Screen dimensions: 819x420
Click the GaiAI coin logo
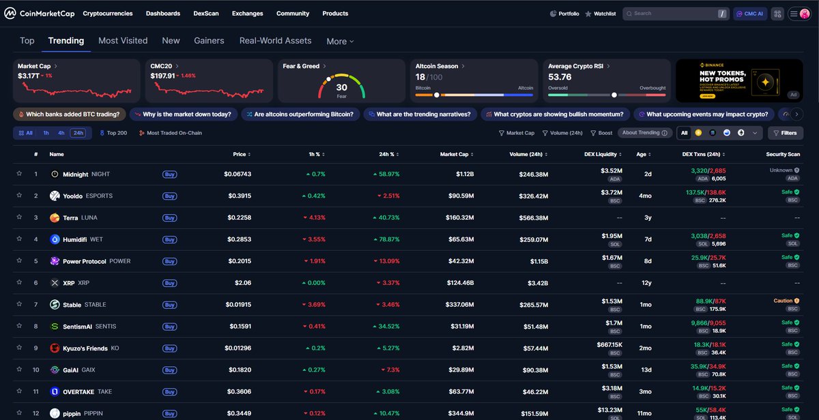pos(55,370)
